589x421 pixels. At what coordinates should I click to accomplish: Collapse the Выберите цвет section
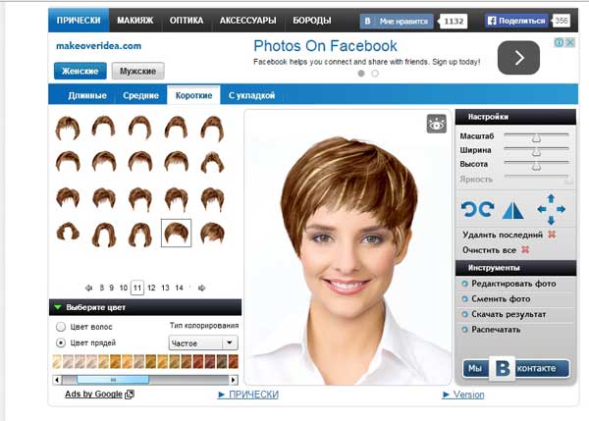click(x=58, y=307)
